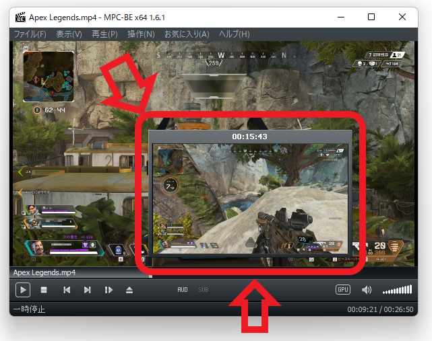Minimize the MPC-BE window
Image resolution: width=432 pixels, height=341 pixels.
coord(341,17)
